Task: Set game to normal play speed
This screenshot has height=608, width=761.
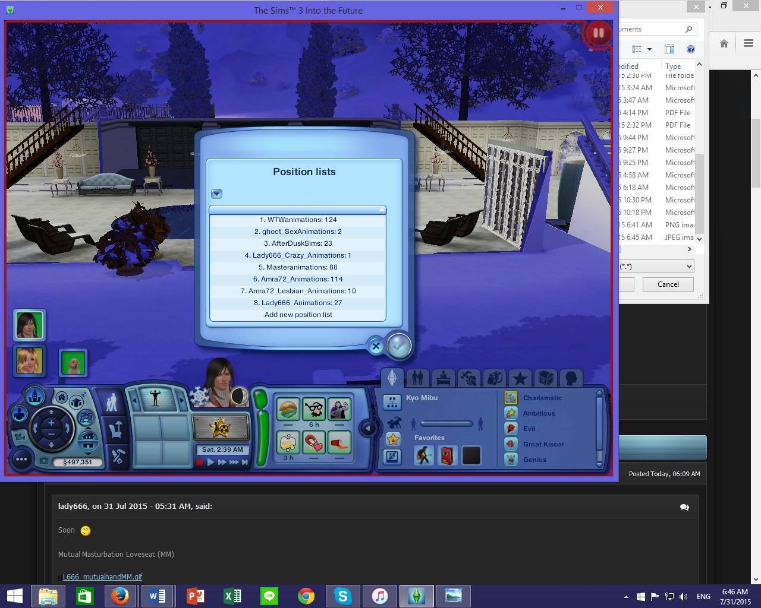Action: point(210,462)
